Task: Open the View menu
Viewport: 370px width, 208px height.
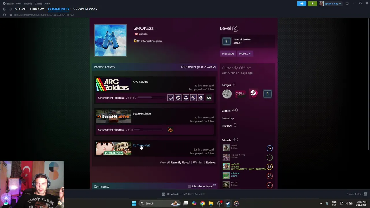Action: pos(19,3)
